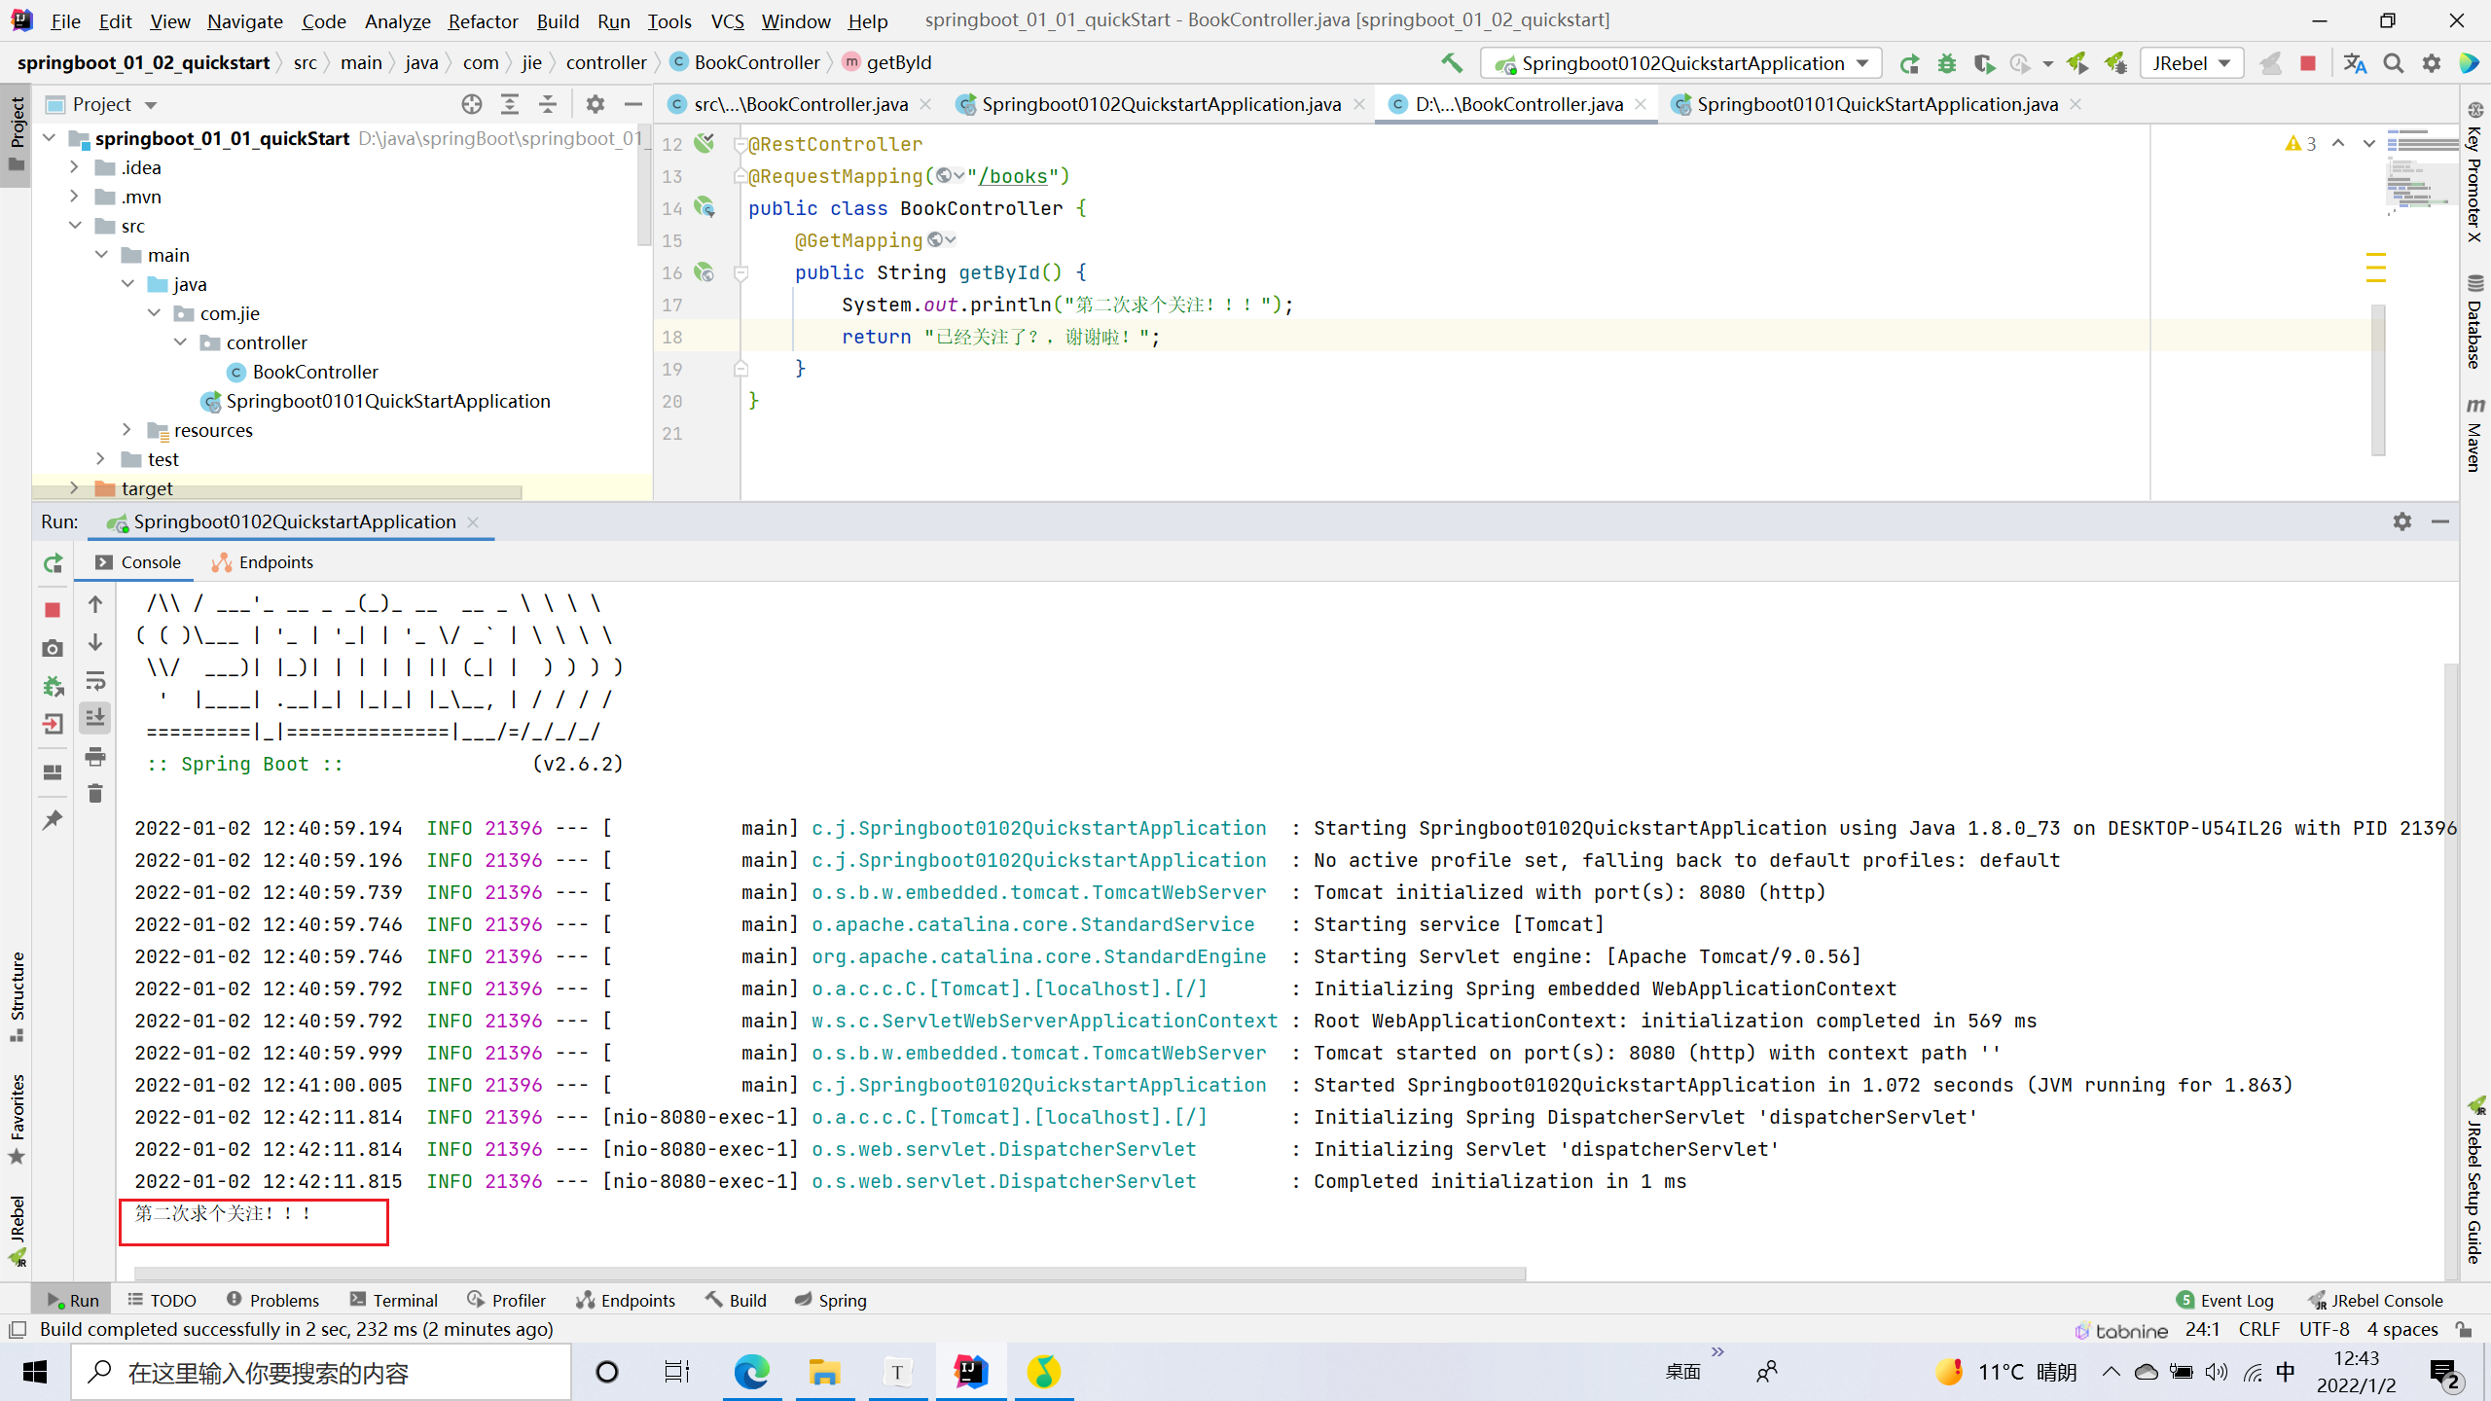The image size is (2491, 1401).
Task: Click the editor vertical scrollbar thumb
Action: tap(2378, 379)
